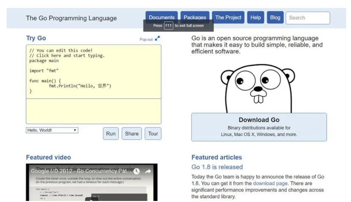Screen dimensions: 351x202
Task: Click the Go gopher mascot image
Action: point(258,89)
